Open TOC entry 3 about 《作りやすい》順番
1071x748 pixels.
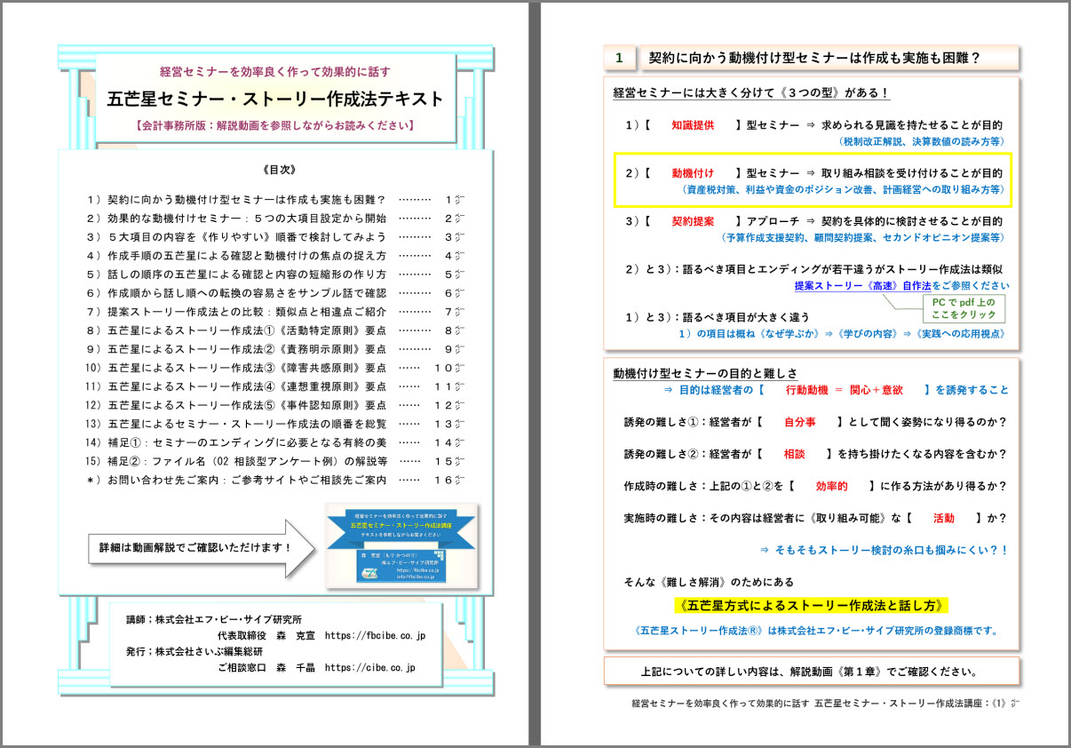(x=237, y=237)
